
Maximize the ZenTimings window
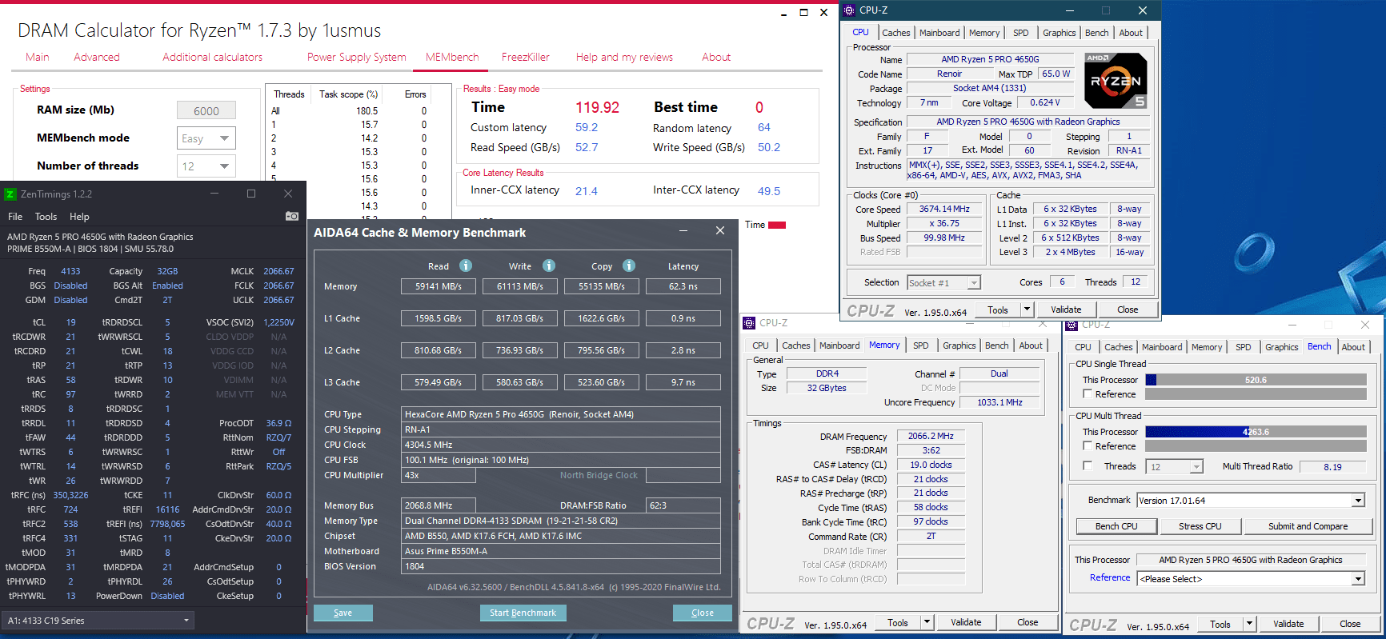(251, 194)
